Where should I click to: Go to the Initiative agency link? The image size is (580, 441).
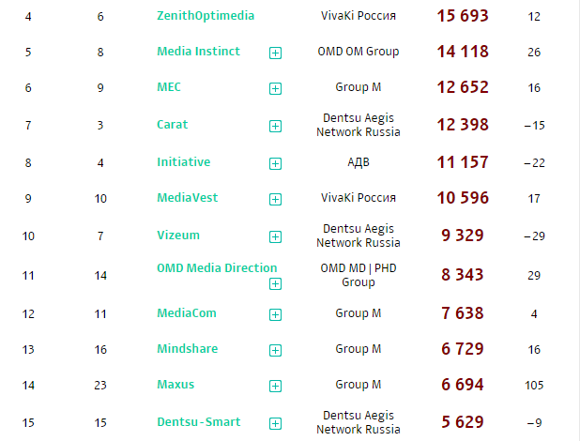pos(183,162)
